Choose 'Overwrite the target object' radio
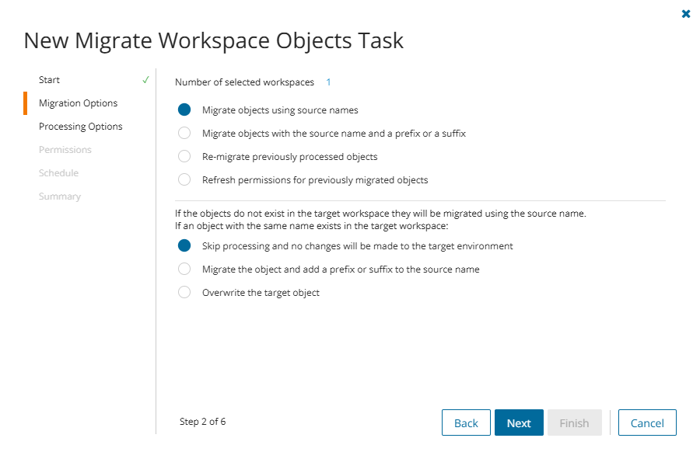 pos(184,293)
